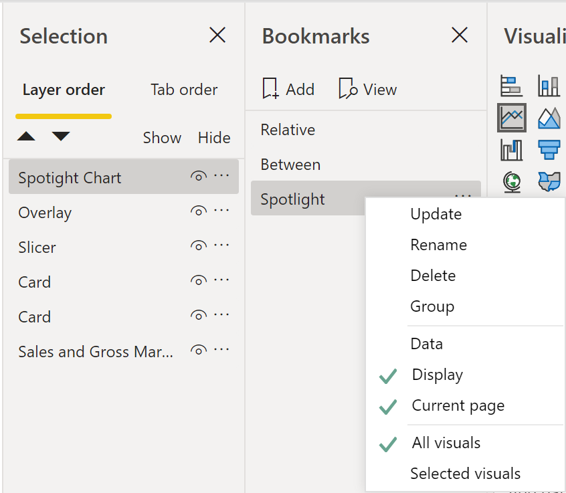The height and width of the screenshot is (493, 566).
Task: Select the stacked bar chart visual icon
Action: [x=512, y=86]
